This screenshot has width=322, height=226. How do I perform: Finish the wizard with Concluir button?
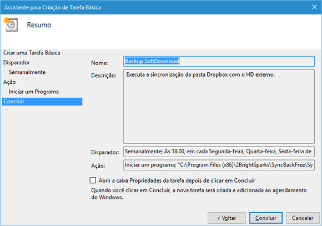point(266,218)
